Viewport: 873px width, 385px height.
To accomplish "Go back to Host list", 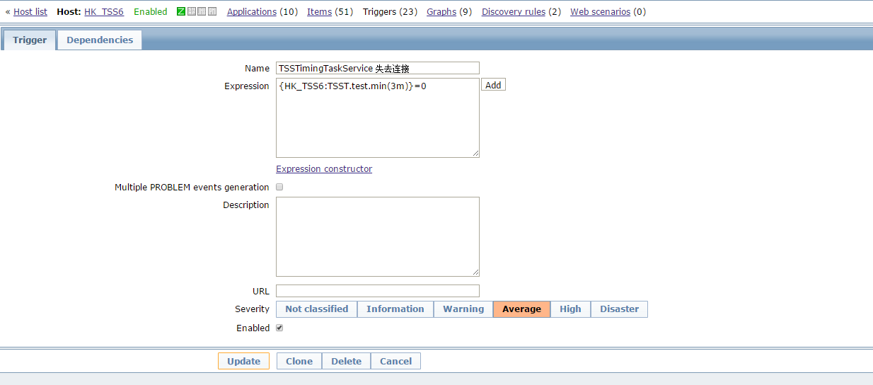I will 30,12.
